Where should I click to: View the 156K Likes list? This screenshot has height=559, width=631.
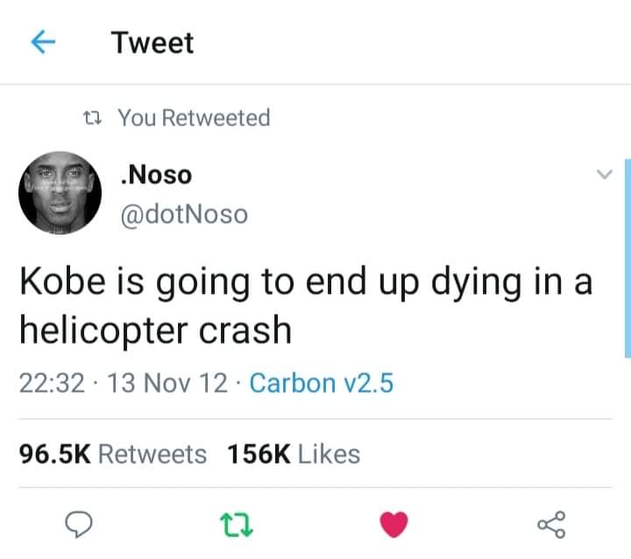click(x=294, y=455)
